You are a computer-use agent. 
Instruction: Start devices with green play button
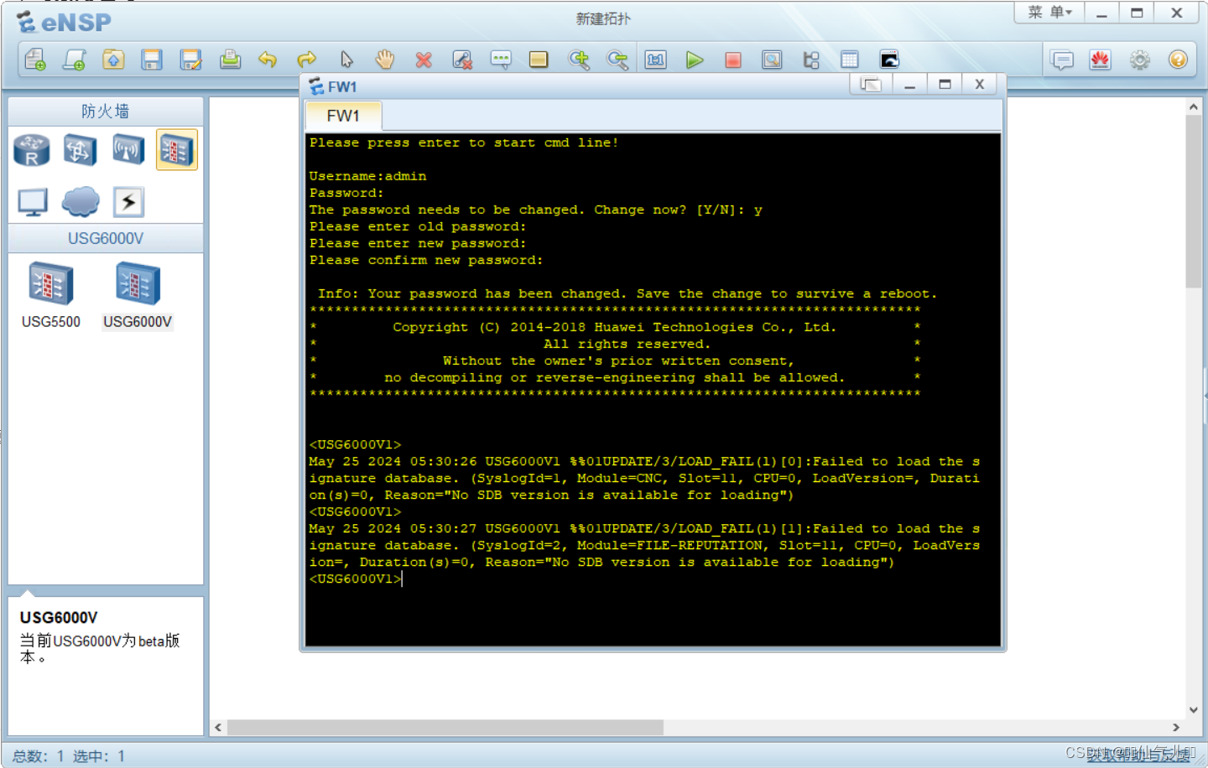click(x=695, y=60)
